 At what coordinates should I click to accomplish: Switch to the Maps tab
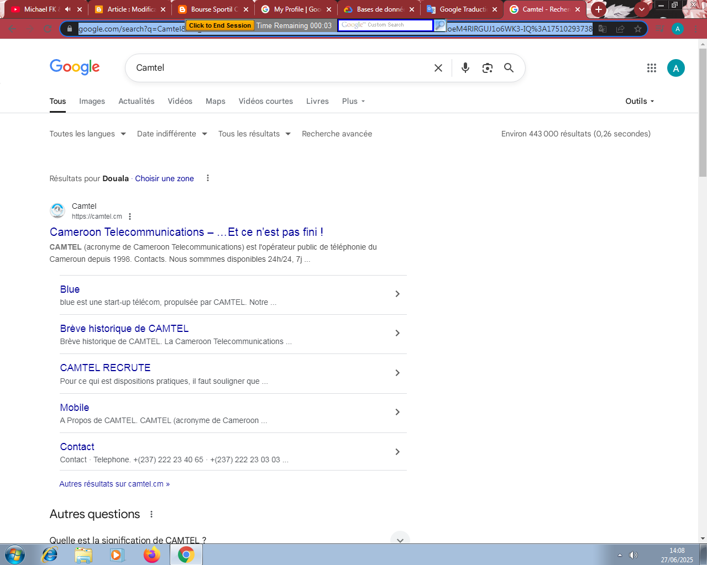216,101
